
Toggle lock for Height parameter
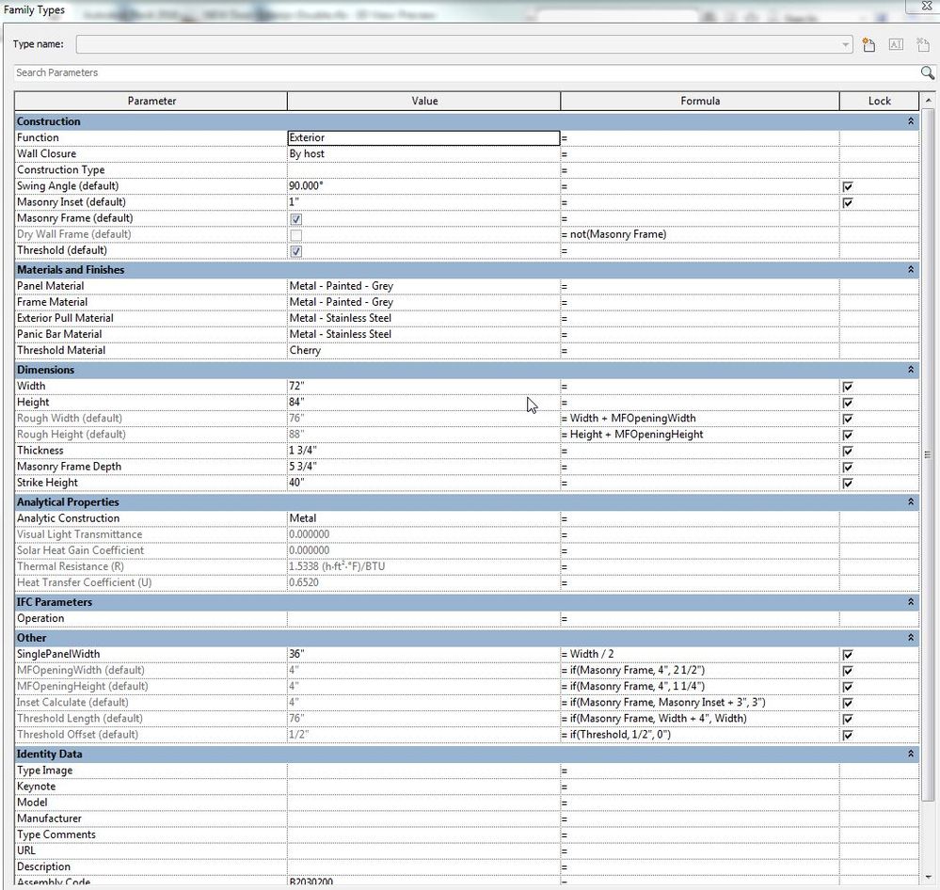848,403
